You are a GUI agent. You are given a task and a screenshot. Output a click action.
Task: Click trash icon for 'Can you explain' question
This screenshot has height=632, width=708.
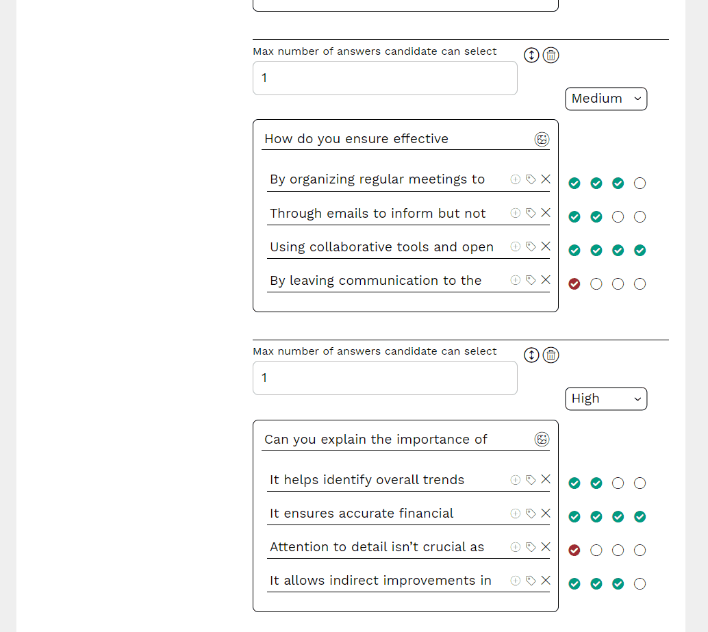[x=551, y=355]
